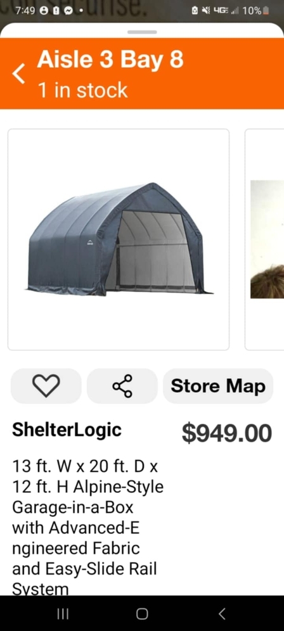Tap the Messenger notification icon in status bar
Viewport: 284px width, 631px height.
tap(68, 11)
